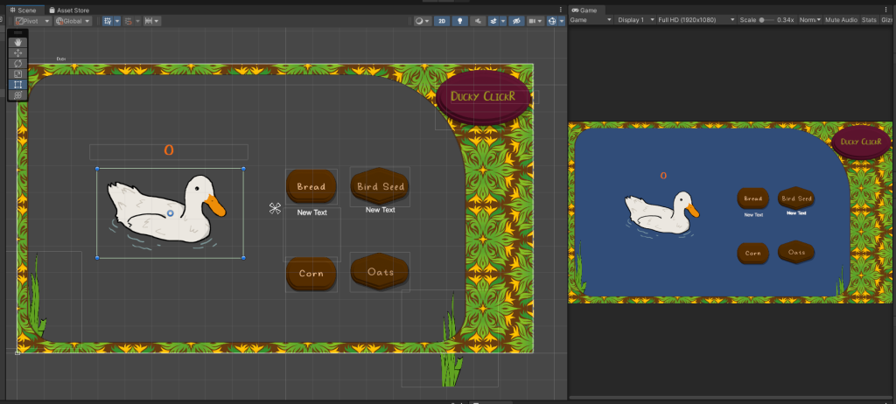This screenshot has height=404, width=896.
Task: Toggle hidden objects visibility in Scene toolbar
Action: point(516,20)
